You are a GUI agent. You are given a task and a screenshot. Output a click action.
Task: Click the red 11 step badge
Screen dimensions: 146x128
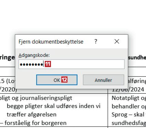[x=48, y=64]
